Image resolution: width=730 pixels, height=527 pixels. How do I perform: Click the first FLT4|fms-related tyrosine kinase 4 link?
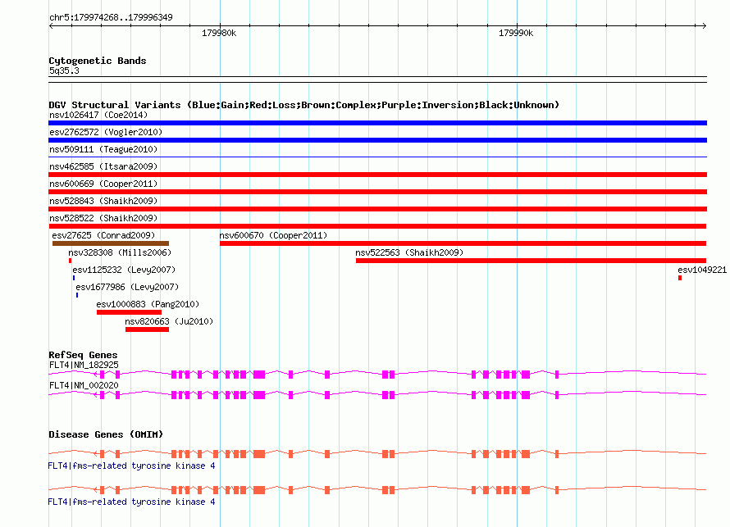131,466
